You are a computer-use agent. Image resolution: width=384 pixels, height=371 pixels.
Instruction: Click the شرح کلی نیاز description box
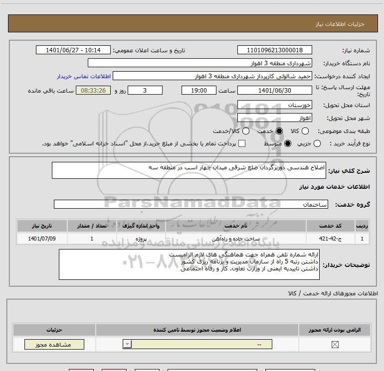pos(189,170)
